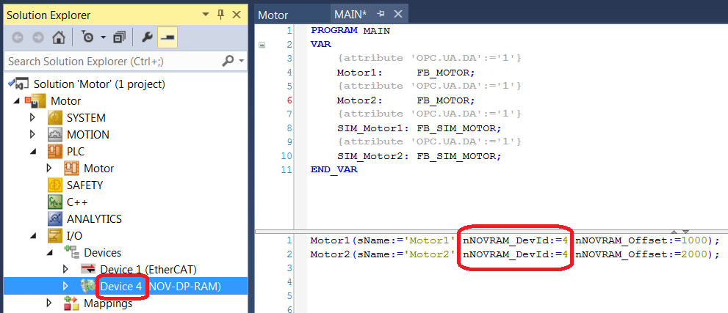Select the ANALYTICS node in the tree
This screenshot has height=313, width=728.
click(x=93, y=219)
